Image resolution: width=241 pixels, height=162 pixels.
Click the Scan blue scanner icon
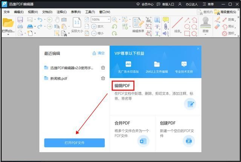coord(30,26)
